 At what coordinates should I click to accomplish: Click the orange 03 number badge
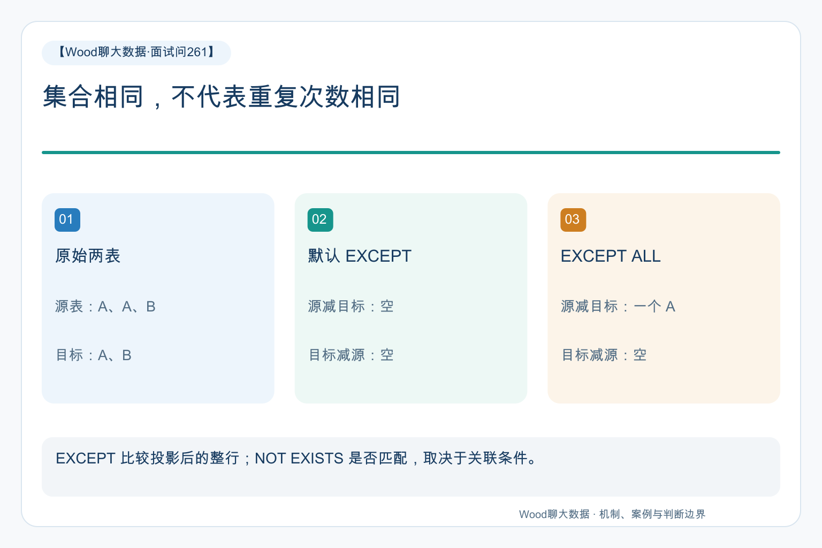coord(573,220)
